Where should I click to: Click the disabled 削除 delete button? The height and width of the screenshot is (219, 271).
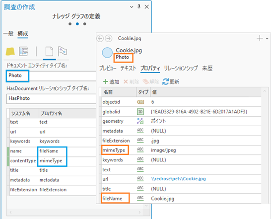point(131,81)
